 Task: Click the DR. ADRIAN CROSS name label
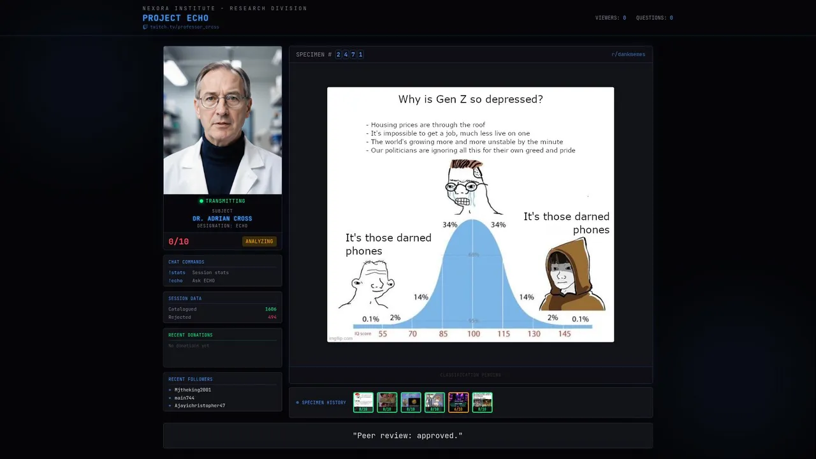pos(222,219)
